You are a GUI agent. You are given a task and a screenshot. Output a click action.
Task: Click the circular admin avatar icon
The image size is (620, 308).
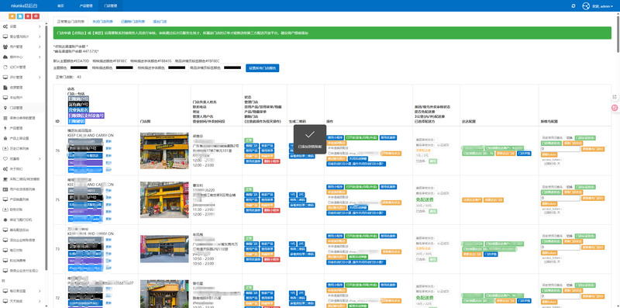[x=586, y=6]
